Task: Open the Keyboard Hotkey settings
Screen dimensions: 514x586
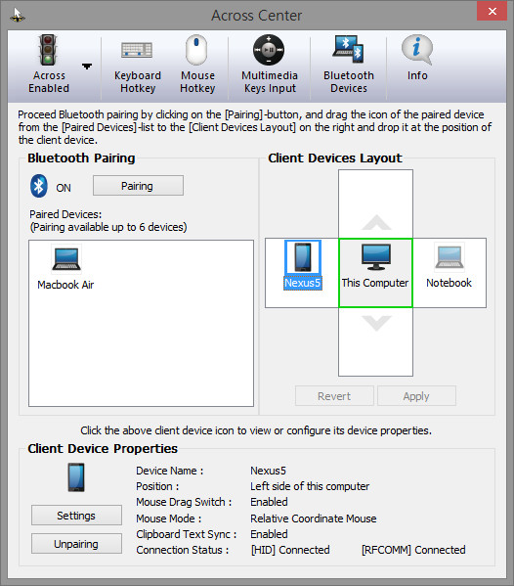Action: [138, 65]
